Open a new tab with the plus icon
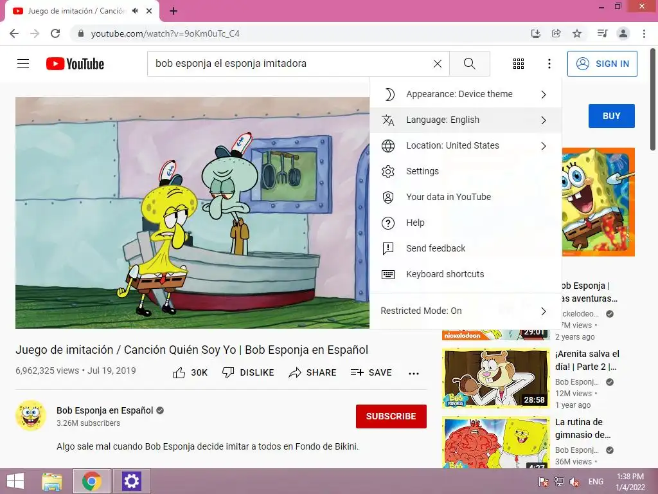Viewport: 658px width, 494px height. coord(173,11)
